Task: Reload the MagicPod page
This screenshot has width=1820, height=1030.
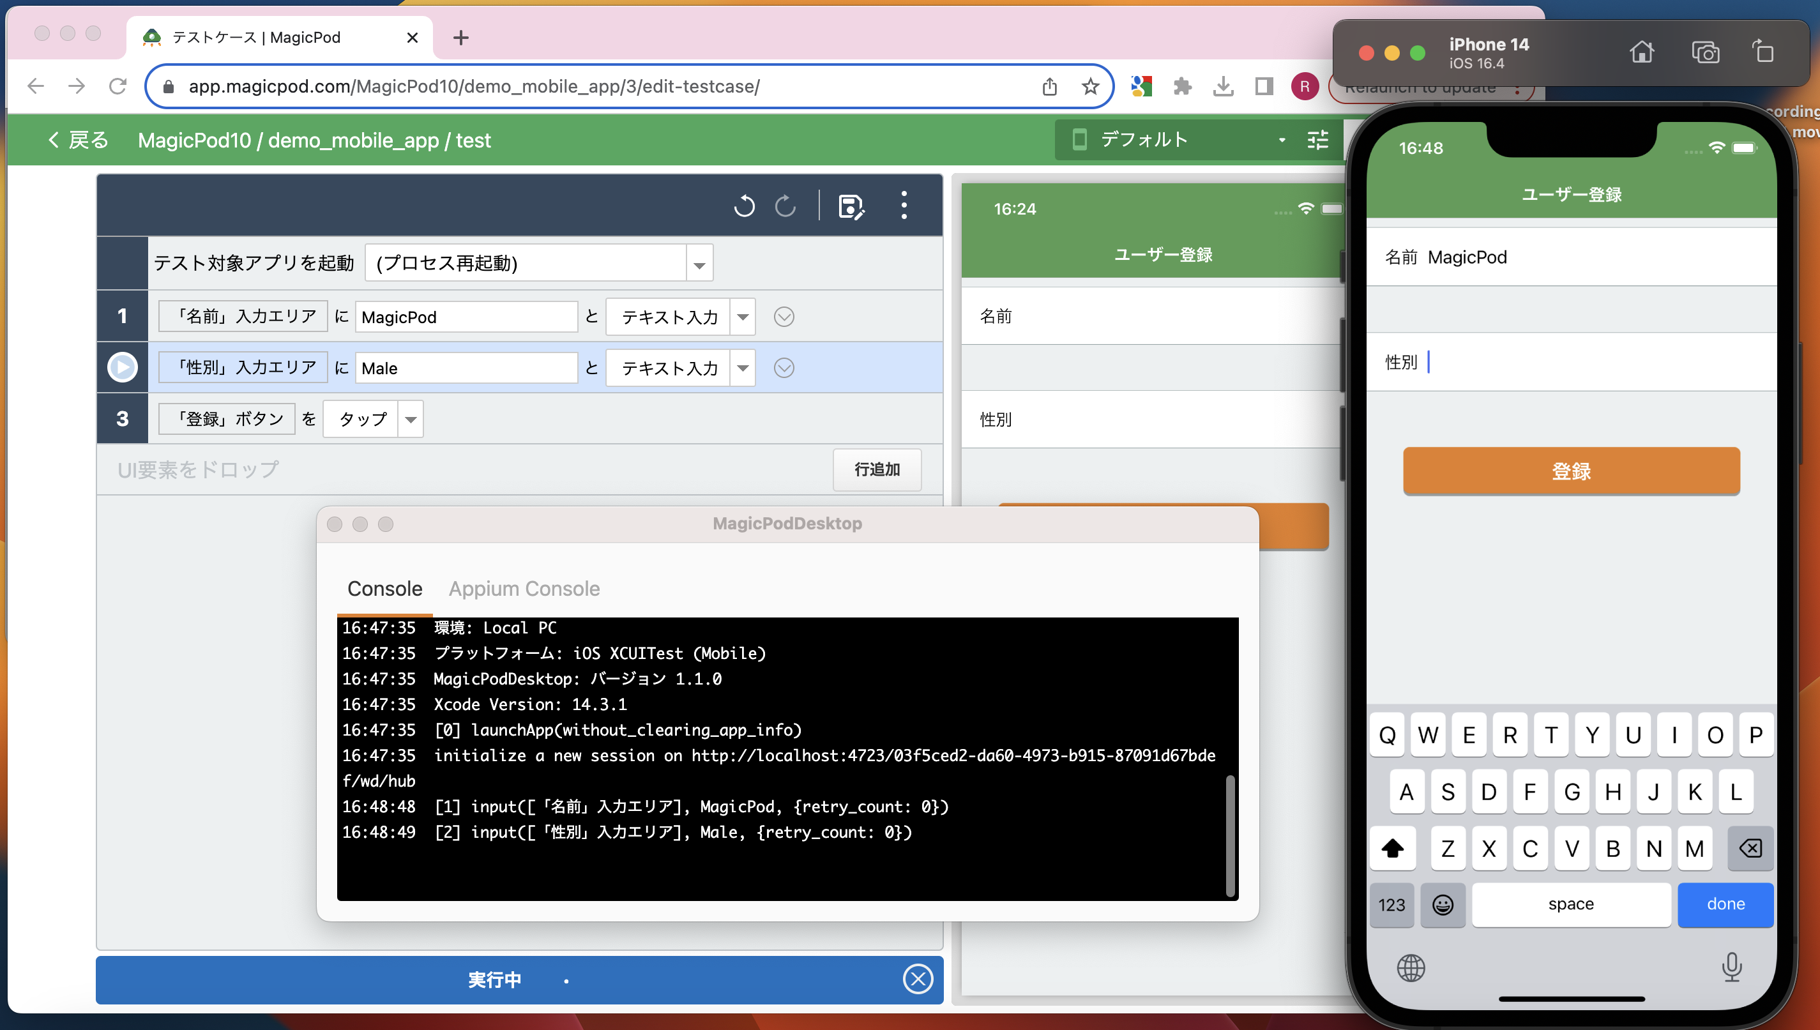Action: [118, 86]
